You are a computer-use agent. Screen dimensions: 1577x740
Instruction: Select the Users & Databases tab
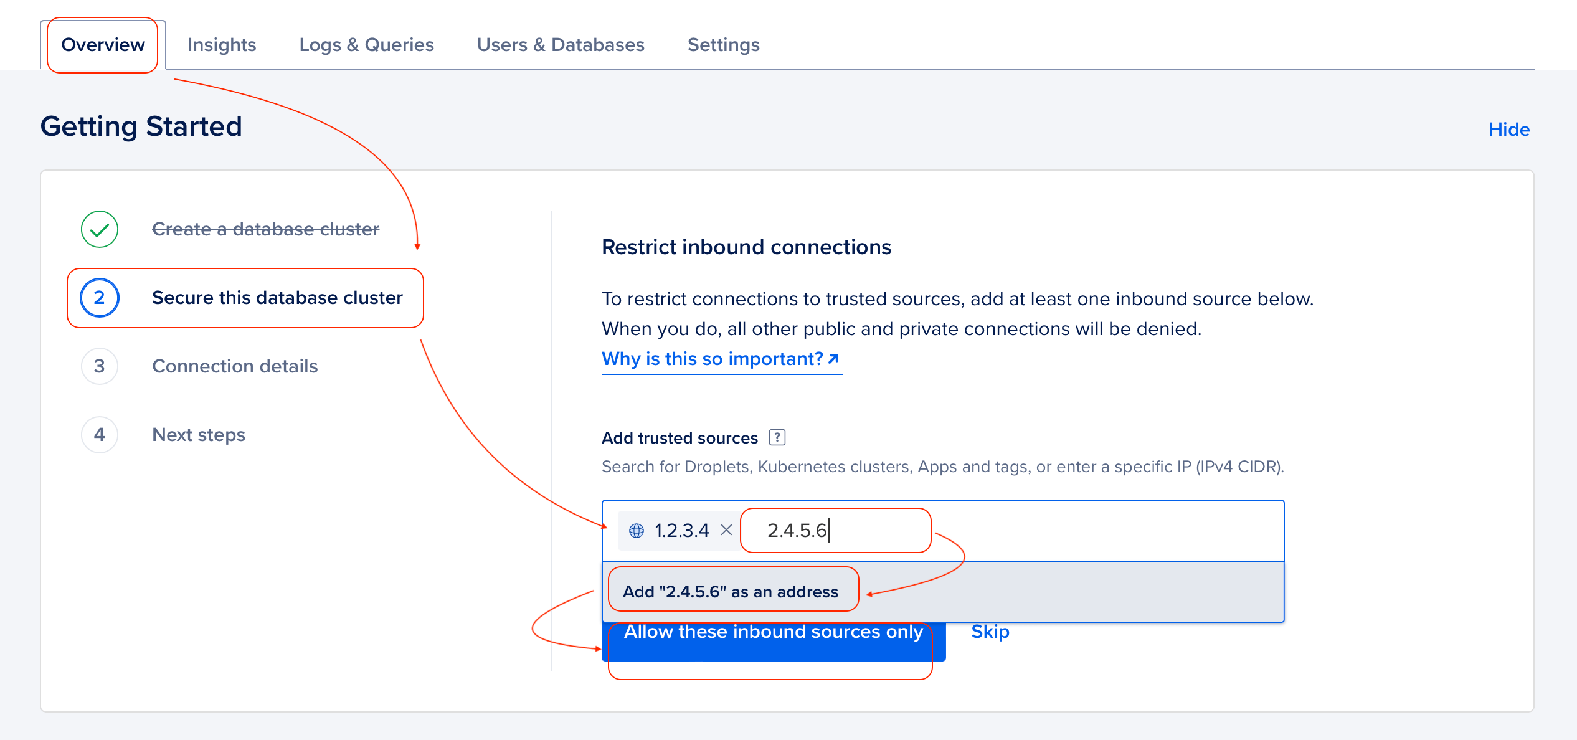560,44
